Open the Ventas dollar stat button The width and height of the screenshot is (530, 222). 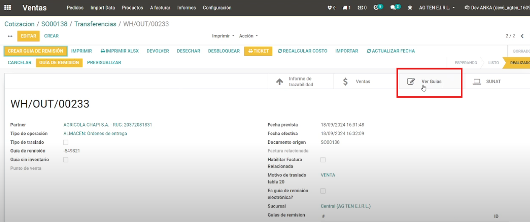click(x=357, y=82)
